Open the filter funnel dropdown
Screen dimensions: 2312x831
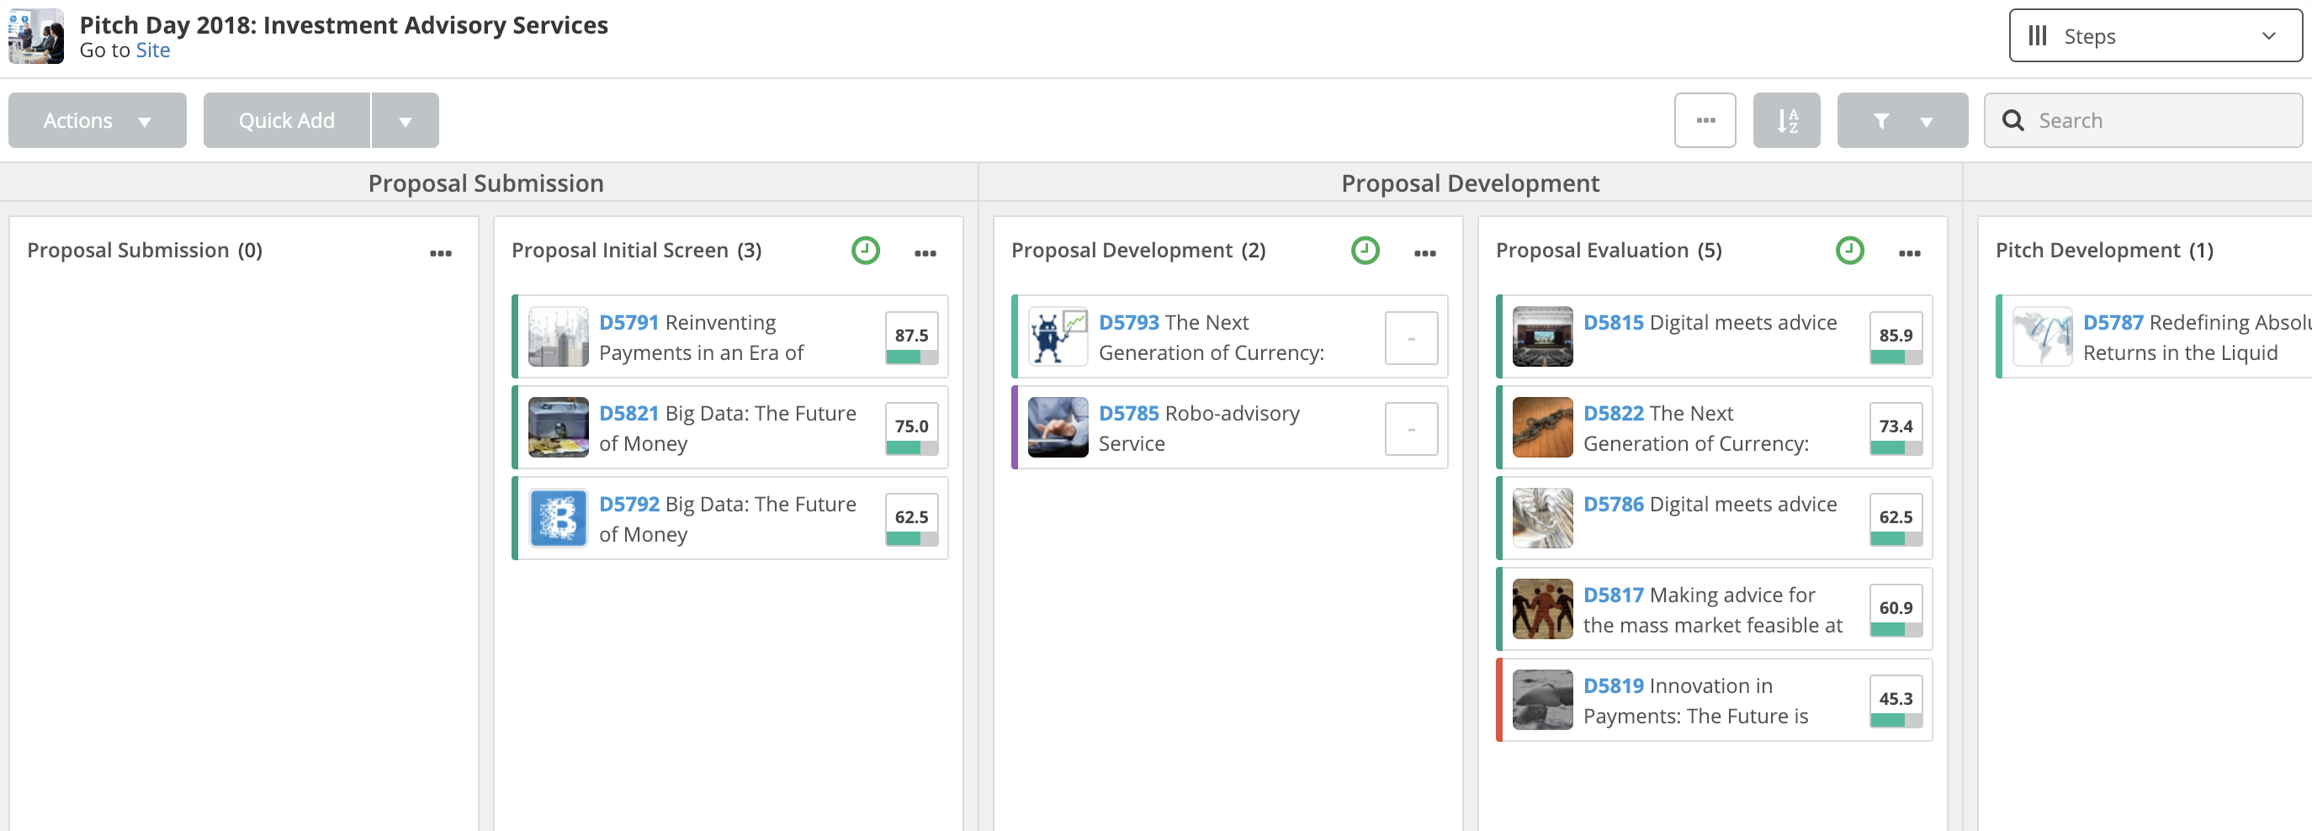(1901, 120)
